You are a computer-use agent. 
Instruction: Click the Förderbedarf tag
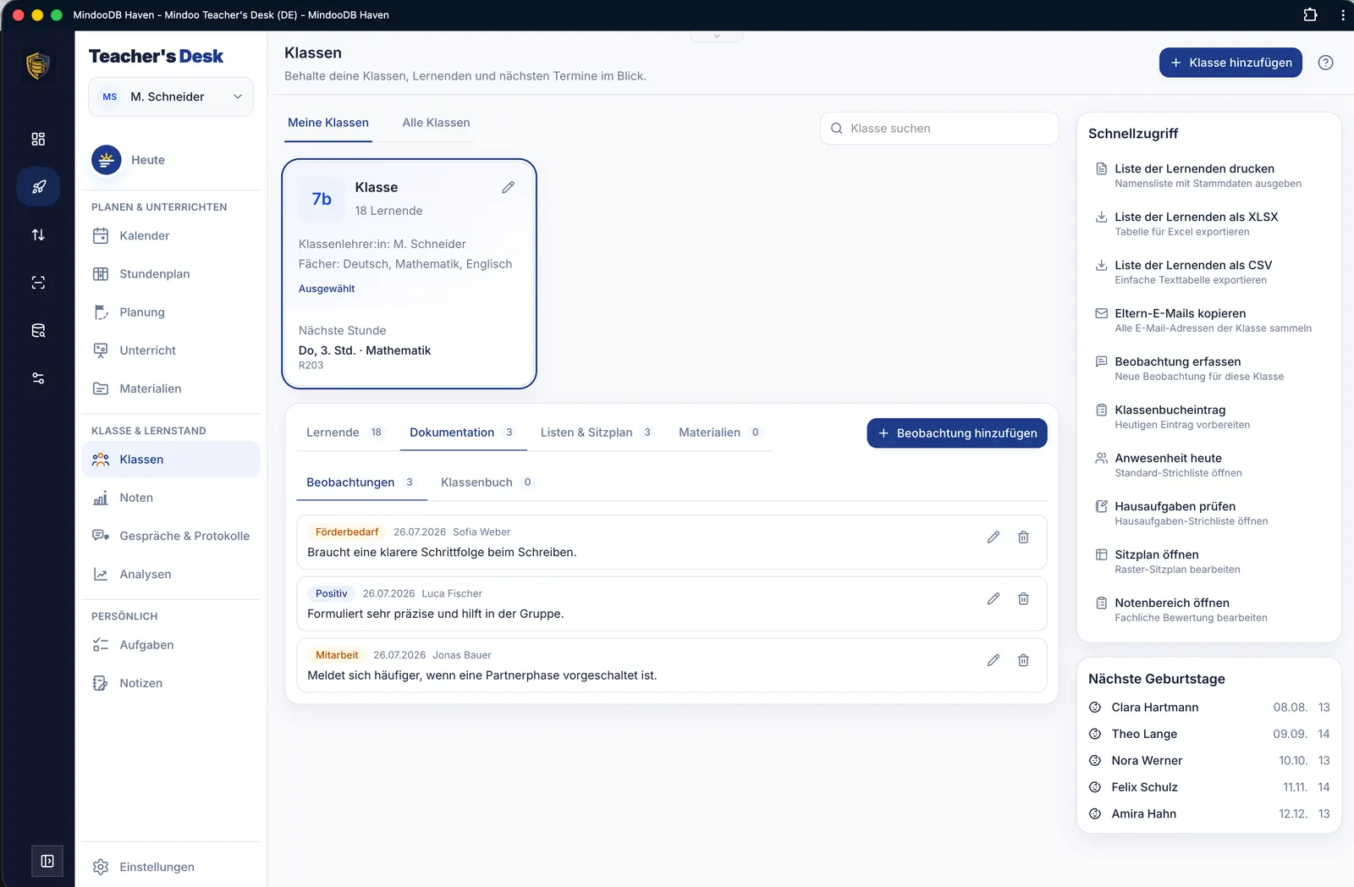point(347,532)
